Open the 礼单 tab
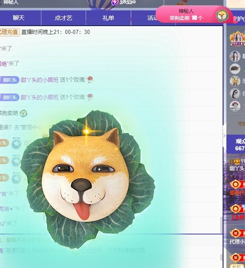This screenshot has width=245, height=268. [x=108, y=18]
